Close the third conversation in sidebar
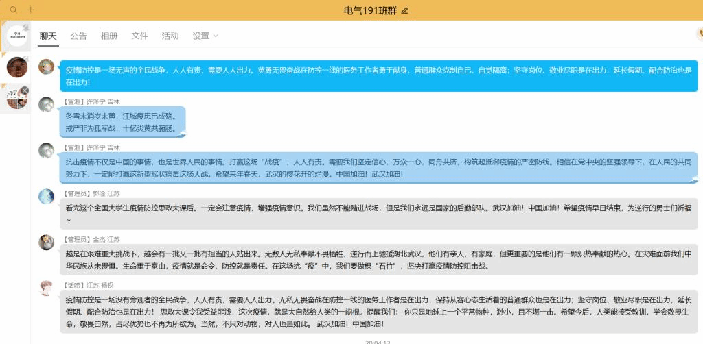The width and height of the screenshot is (703, 344). point(25,90)
